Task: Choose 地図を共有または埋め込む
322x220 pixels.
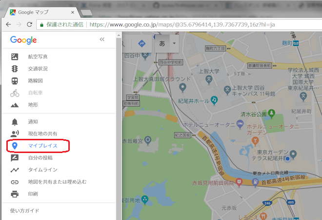Action: 57,182
